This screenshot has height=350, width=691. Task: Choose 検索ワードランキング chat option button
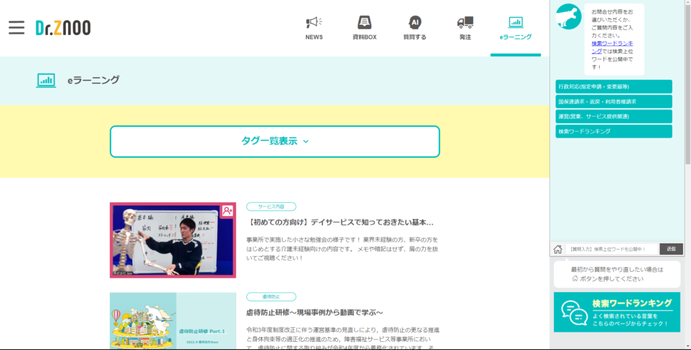pyautogui.click(x=613, y=132)
